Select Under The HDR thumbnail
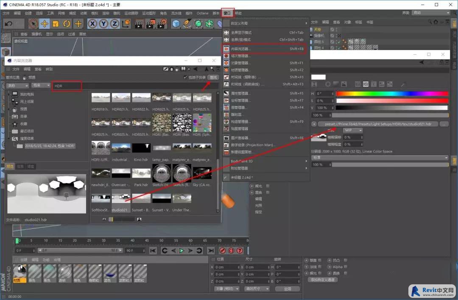Image resolution: width=458 pixels, height=300 pixels. [182, 198]
